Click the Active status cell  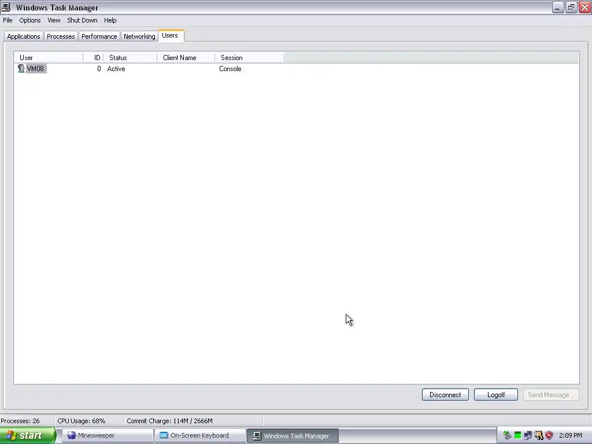pyautogui.click(x=116, y=69)
